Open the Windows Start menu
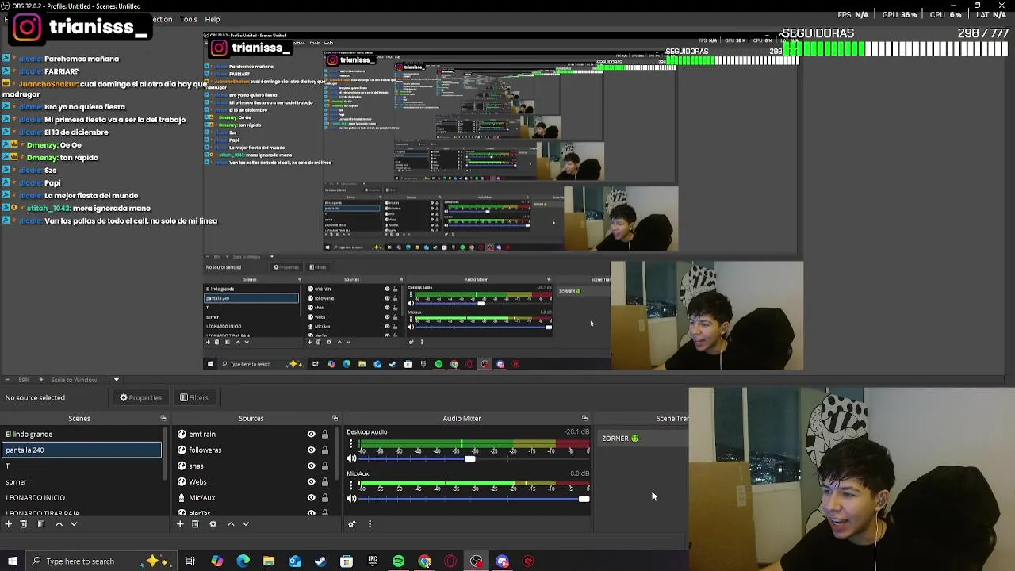1015x571 pixels. (11, 561)
